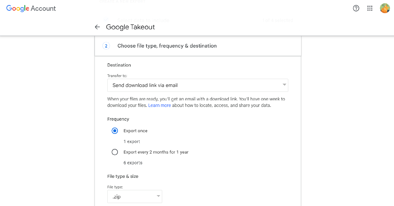Click the Export every 2 months label
Image resolution: width=394 pixels, height=206 pixels.
click(156, 152)
